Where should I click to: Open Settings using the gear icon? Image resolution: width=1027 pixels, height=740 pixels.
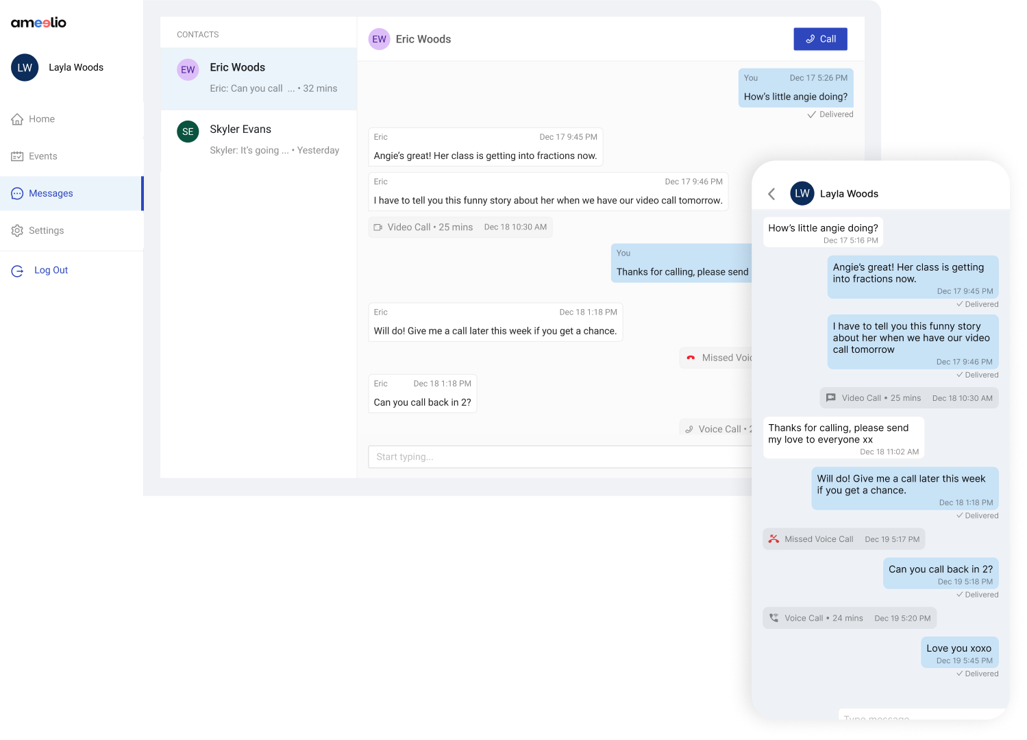tap(17, 230)
